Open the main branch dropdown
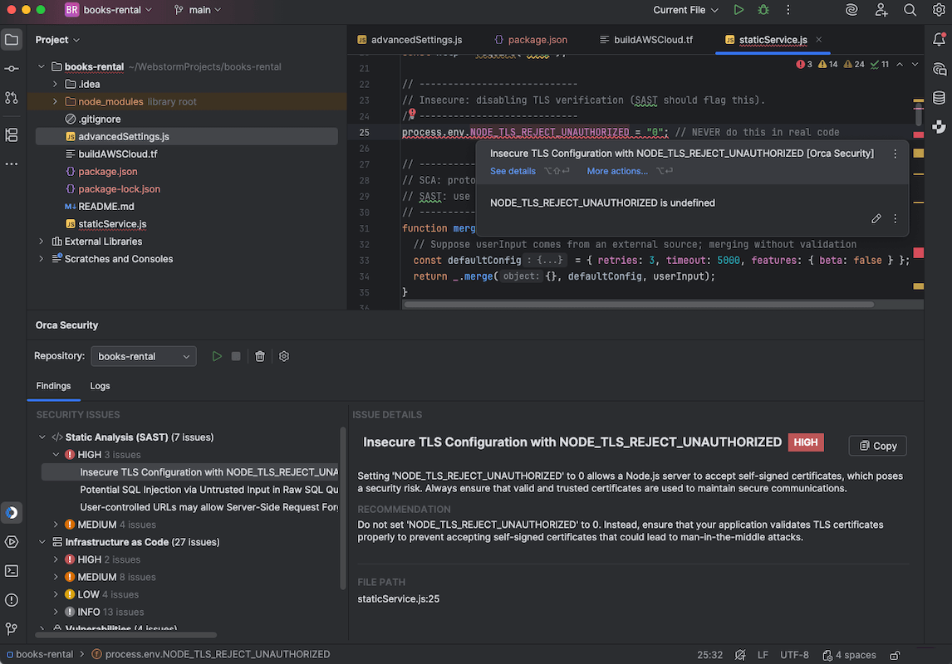Screen dimensions: 952x664 (198, 10)
